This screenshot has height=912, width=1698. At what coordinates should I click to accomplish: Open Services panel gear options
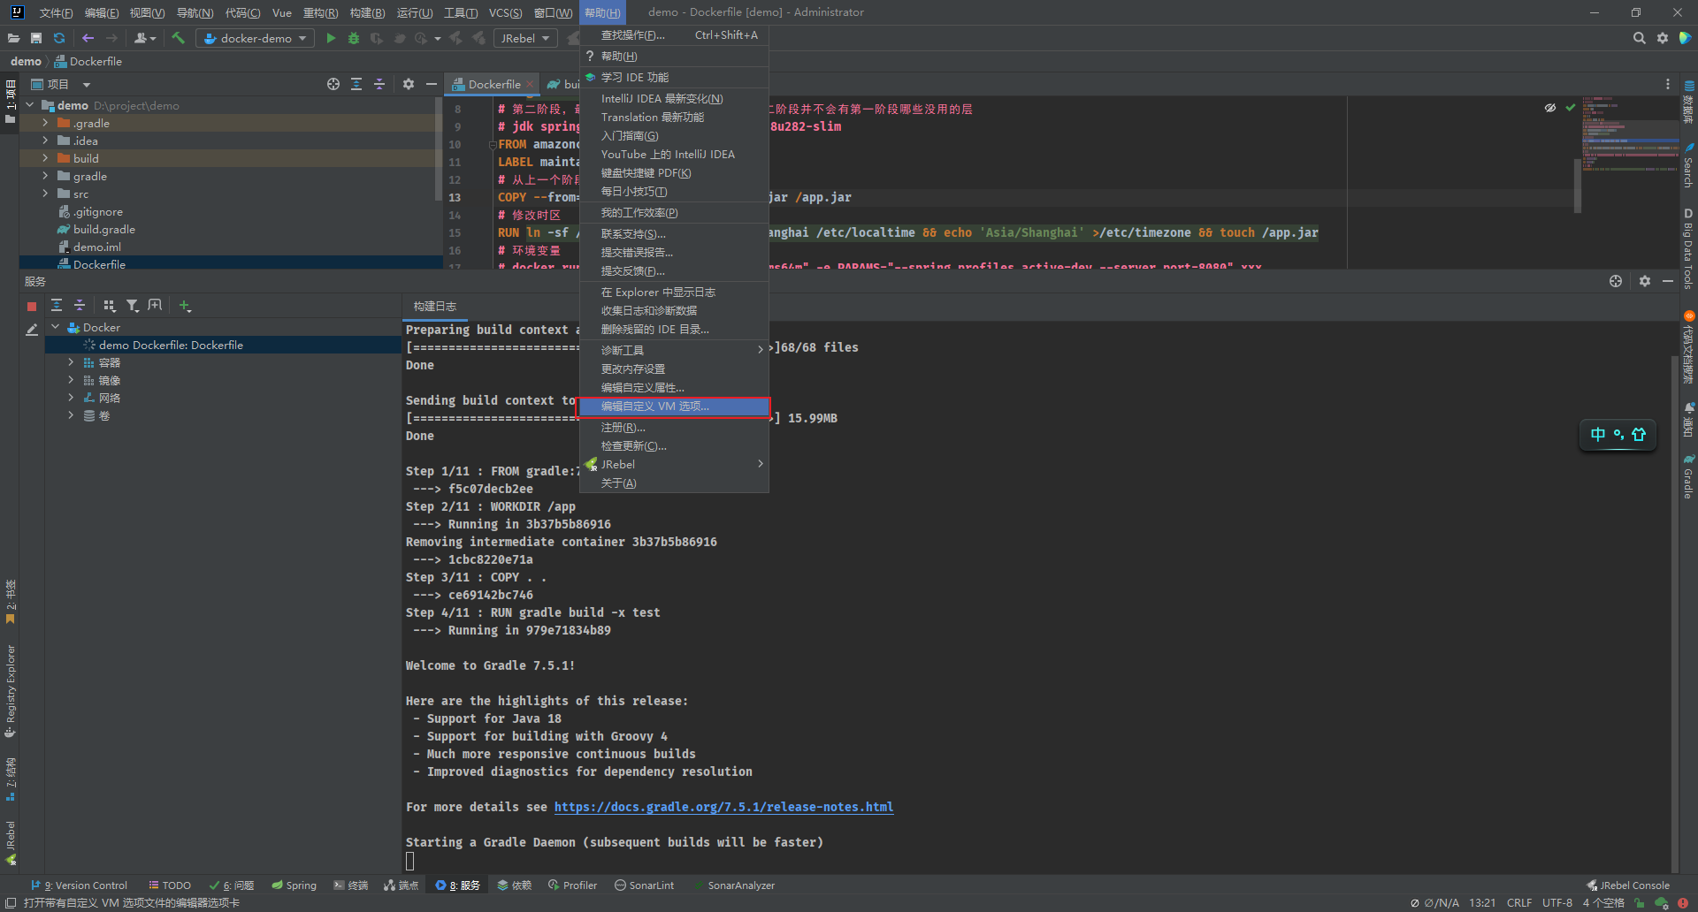(x=1644, y=281)
